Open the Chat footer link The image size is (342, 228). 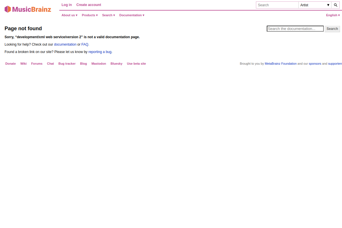50,64
